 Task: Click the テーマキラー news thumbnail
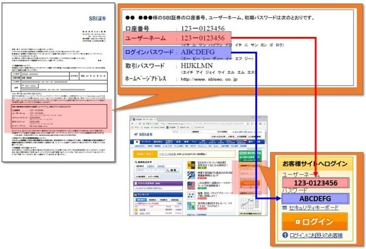(191, 196)
